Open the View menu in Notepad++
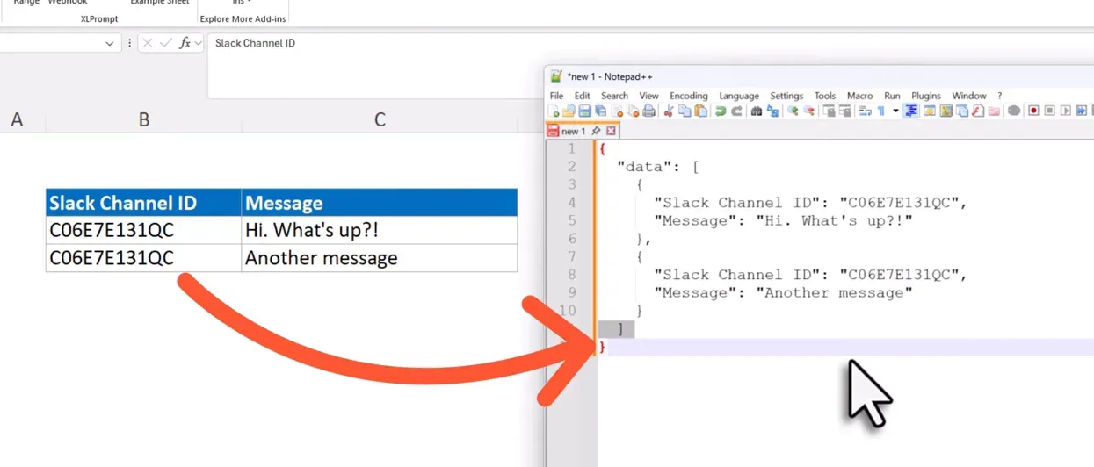1094x467 pixels. point(648,96)
